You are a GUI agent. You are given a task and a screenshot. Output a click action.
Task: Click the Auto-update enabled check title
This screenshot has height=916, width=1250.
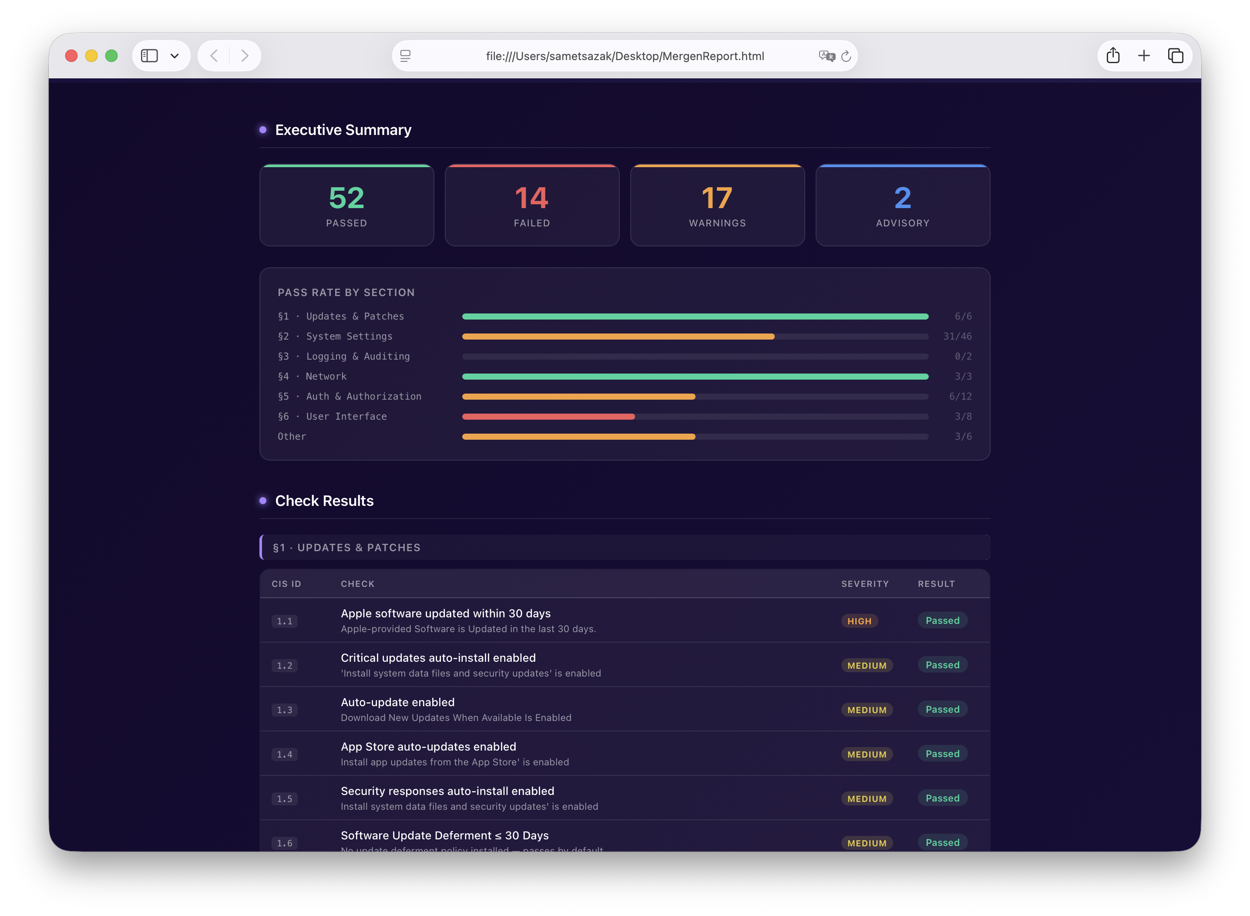(397, 703)
